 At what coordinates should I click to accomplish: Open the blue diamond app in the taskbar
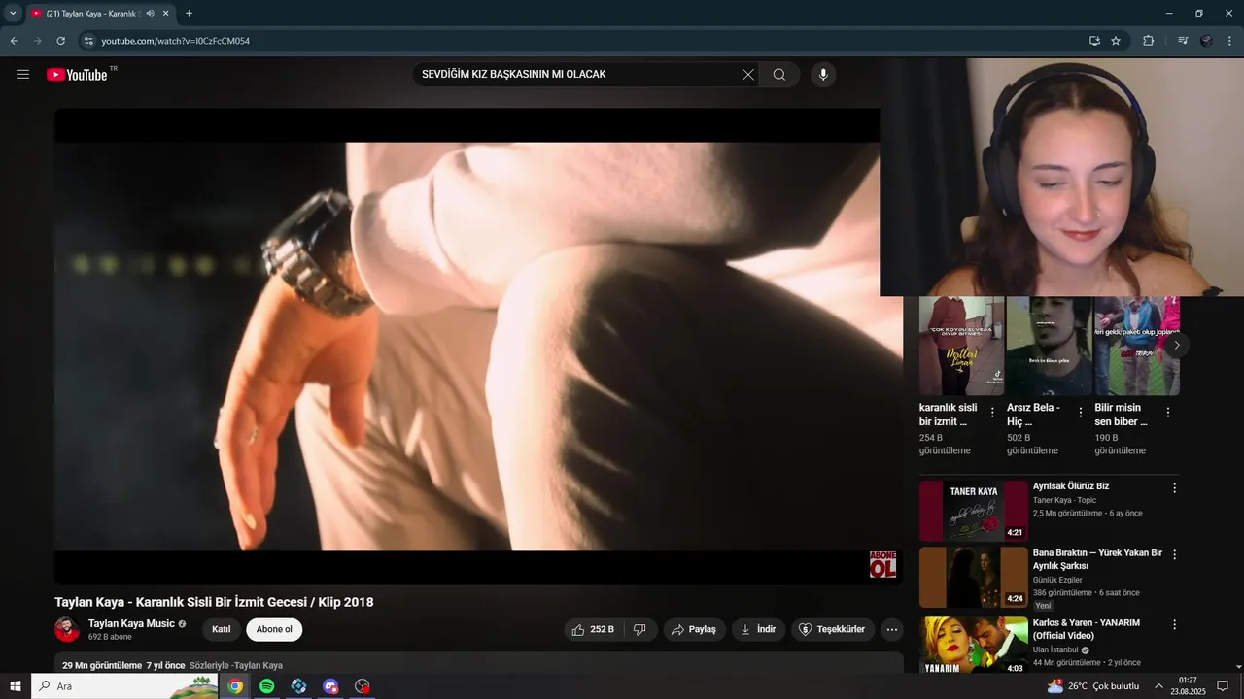pyautogui.click(x=298, y=686)
